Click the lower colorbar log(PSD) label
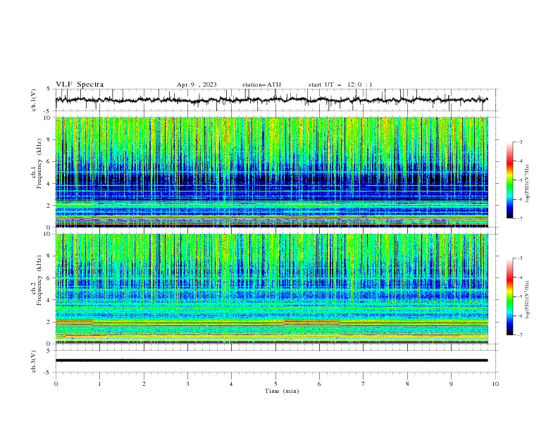Screen dimensions: 558x431 coord(527,300)
